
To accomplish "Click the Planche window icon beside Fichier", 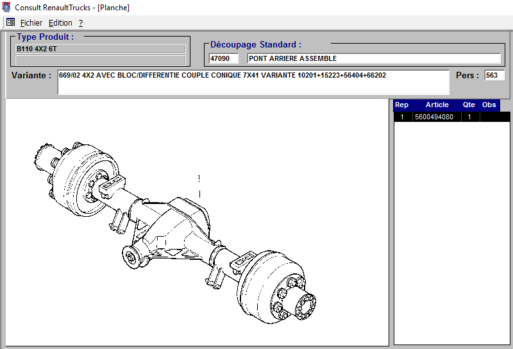I will (10, 22).
